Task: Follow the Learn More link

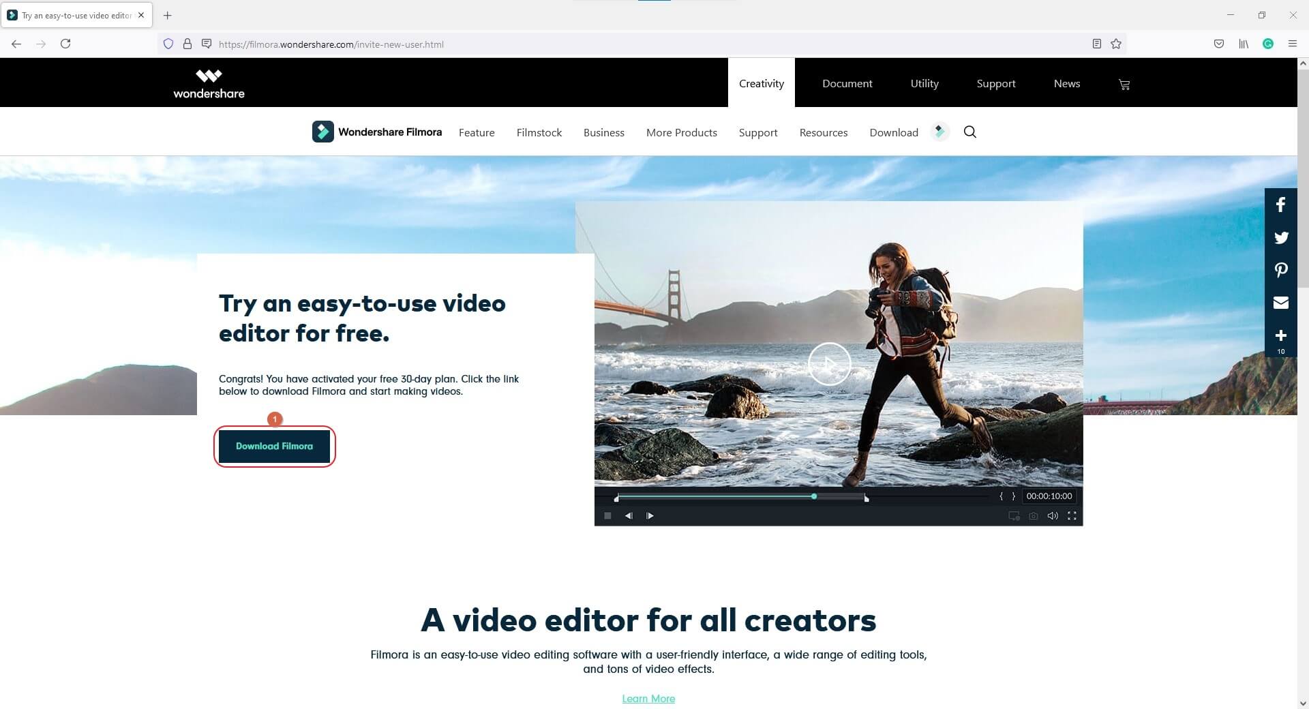Action: click(648, 699)
